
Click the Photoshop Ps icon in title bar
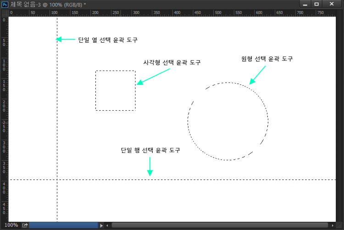[5, 4]
